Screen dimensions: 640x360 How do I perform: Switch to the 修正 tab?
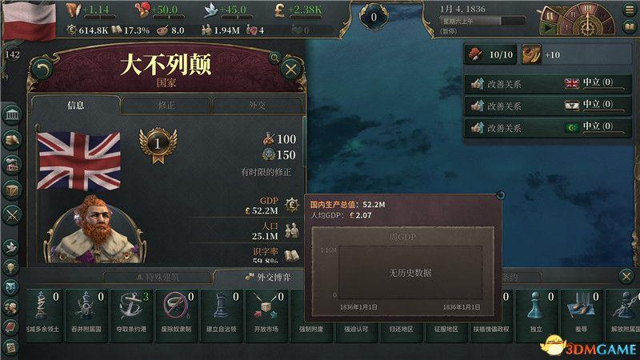pos(166,106)
